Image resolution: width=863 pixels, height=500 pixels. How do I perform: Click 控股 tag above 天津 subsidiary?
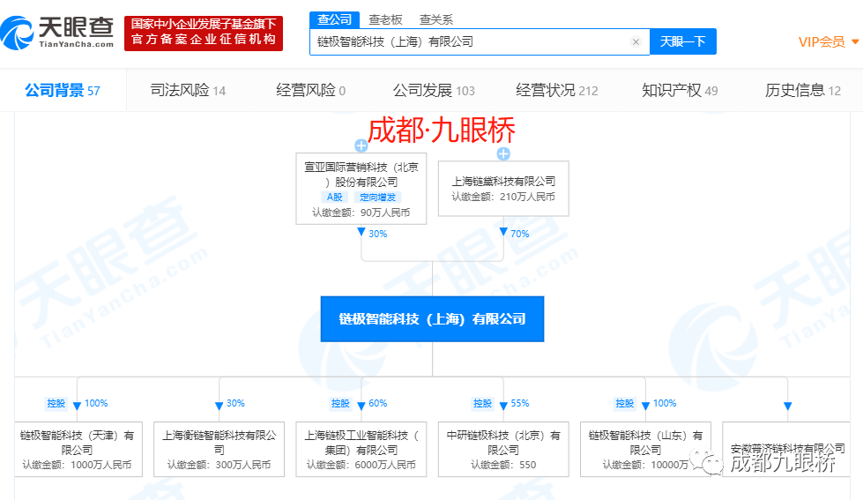pyautogui.click(x=56, y=404)
